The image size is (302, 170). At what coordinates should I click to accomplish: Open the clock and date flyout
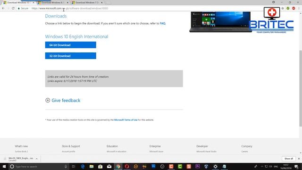[x=286, y=167]
